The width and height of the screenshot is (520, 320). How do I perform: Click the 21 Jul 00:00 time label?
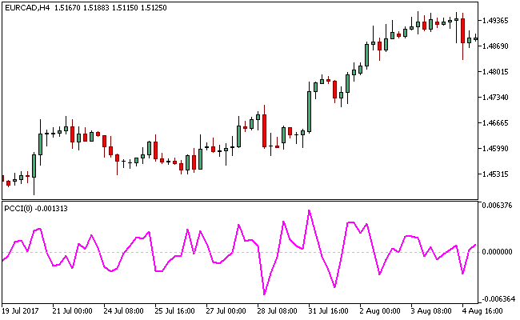72,311
